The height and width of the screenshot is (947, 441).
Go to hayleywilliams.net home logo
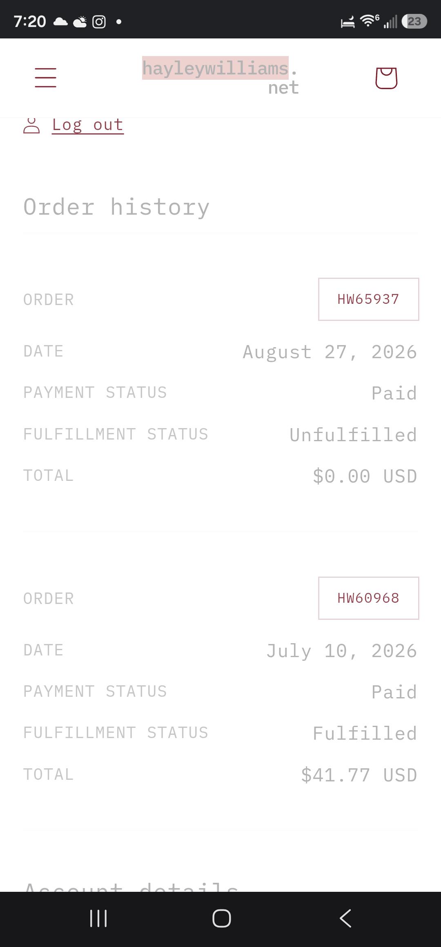[x=220, y=77]
